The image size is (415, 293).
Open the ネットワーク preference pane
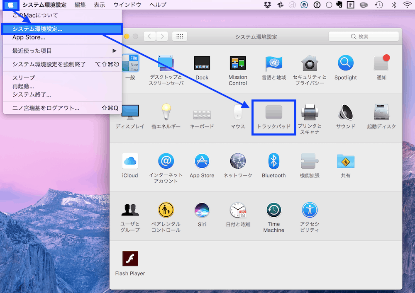238,165
